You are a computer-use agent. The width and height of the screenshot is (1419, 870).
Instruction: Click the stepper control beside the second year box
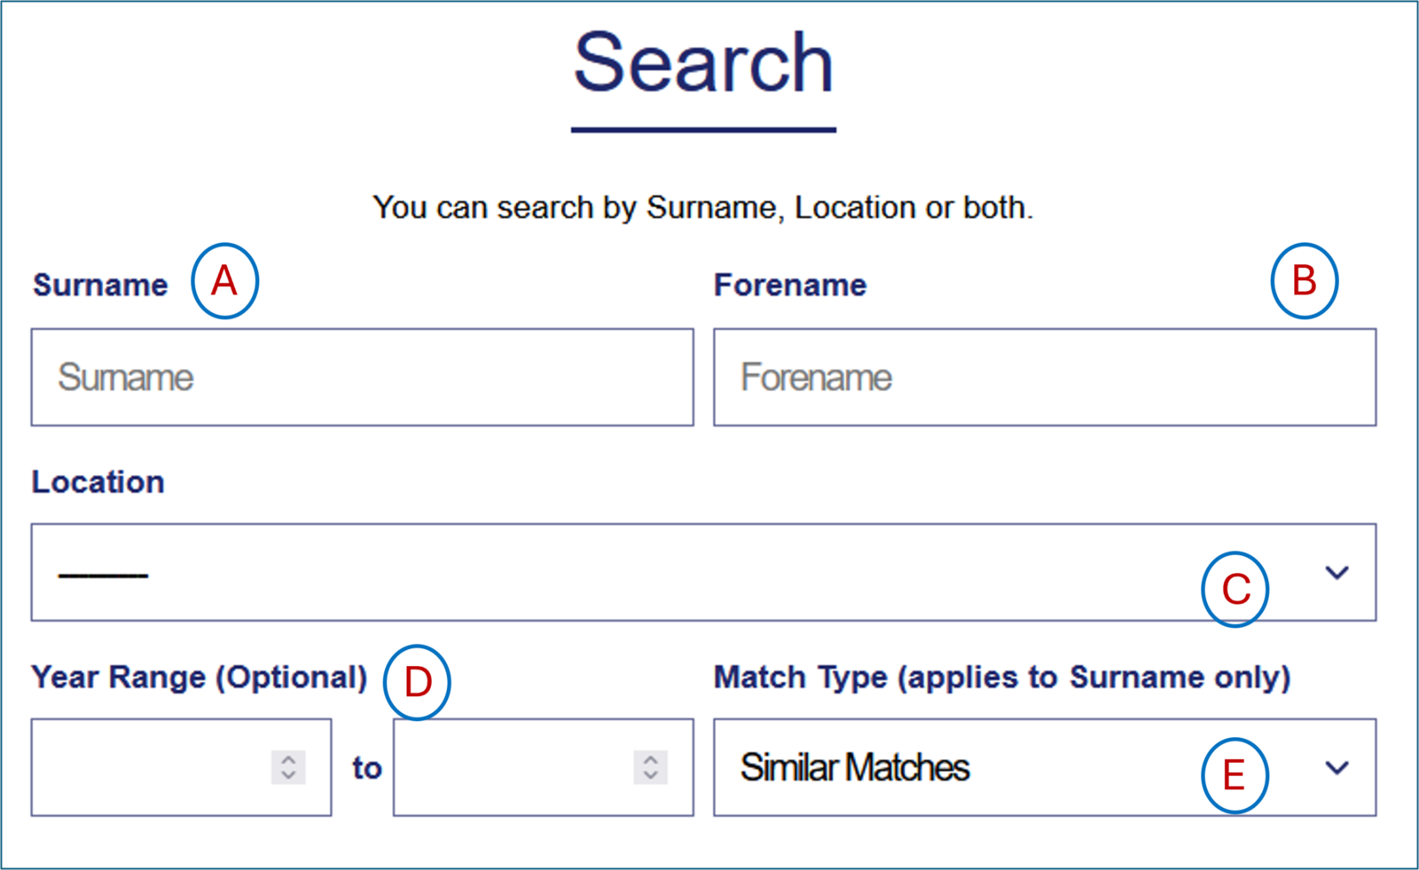(x=650, y=768)
